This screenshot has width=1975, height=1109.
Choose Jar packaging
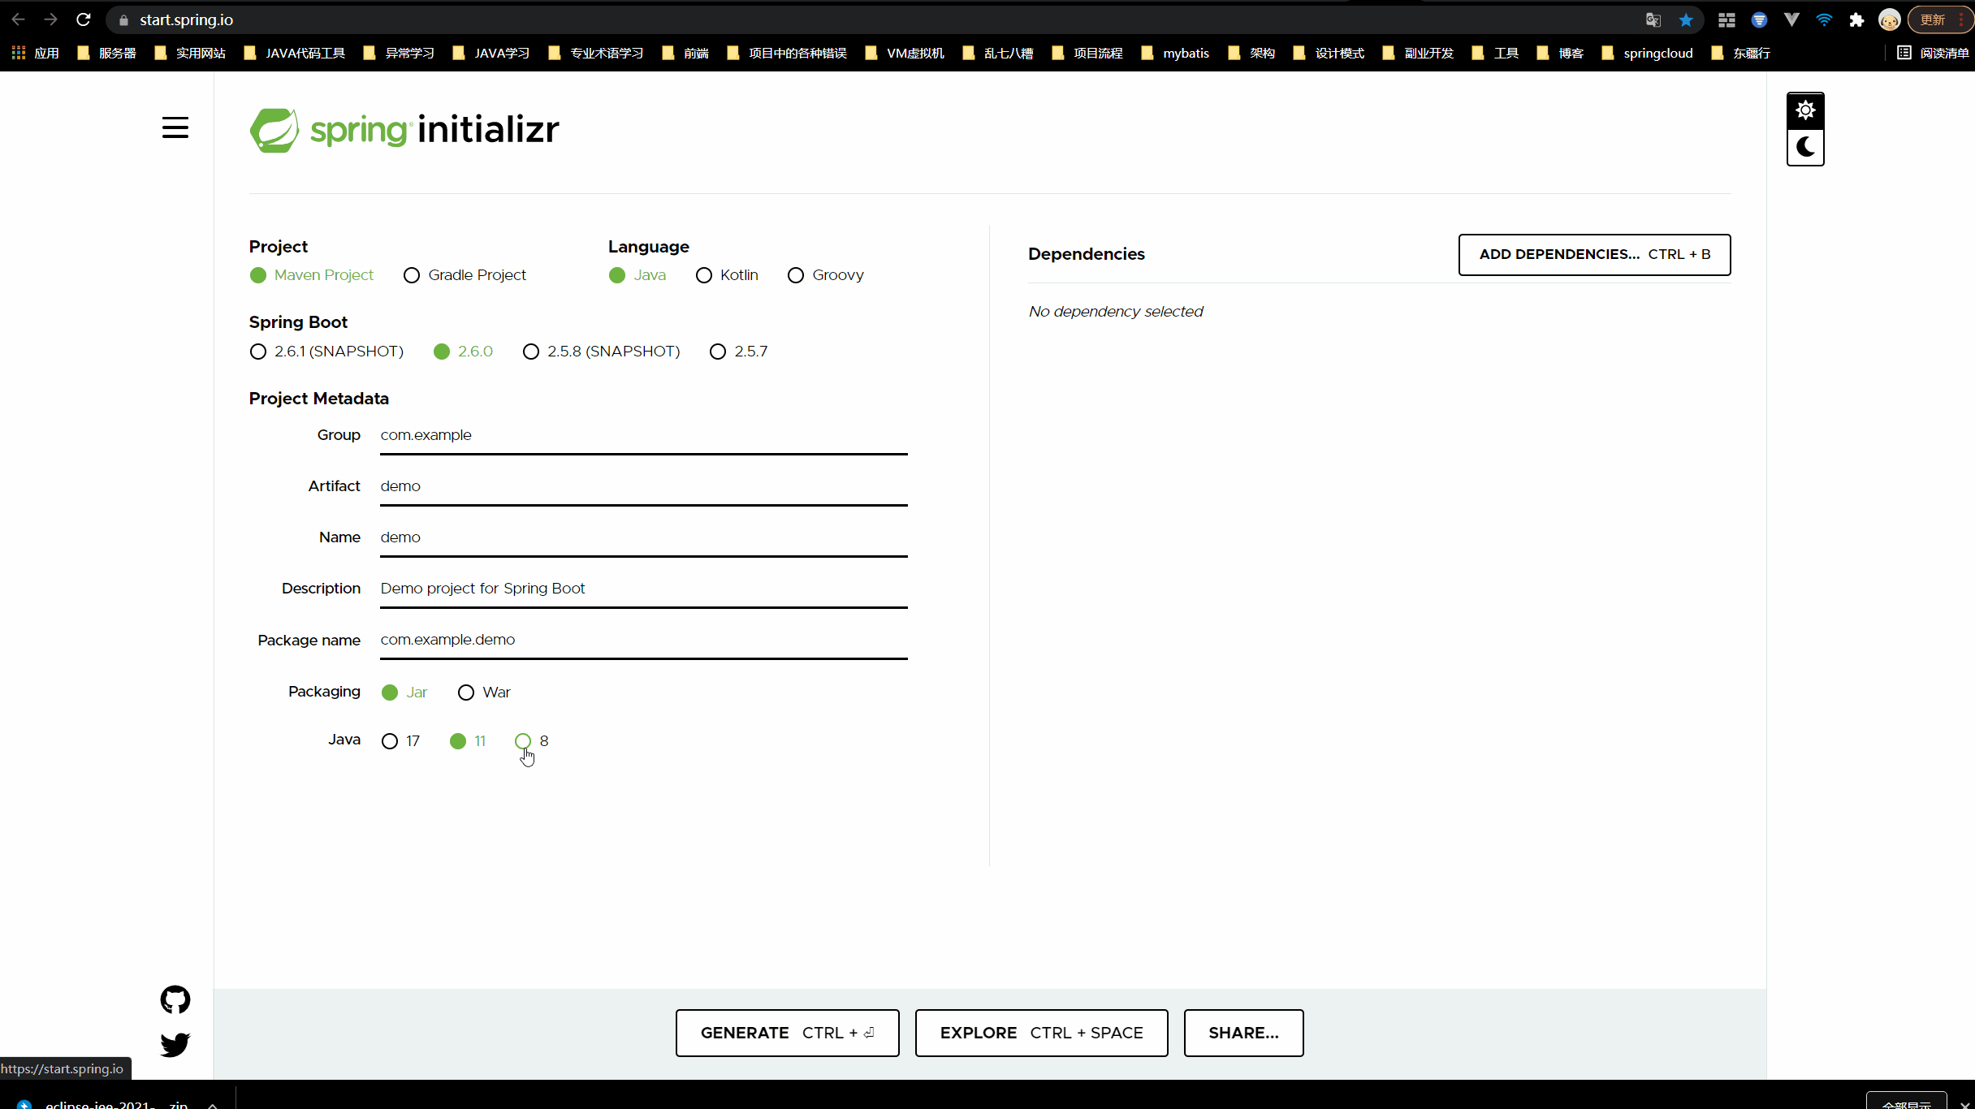[404, 693]
